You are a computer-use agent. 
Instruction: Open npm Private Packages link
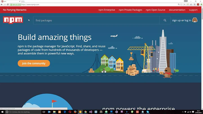click(130, 10)
